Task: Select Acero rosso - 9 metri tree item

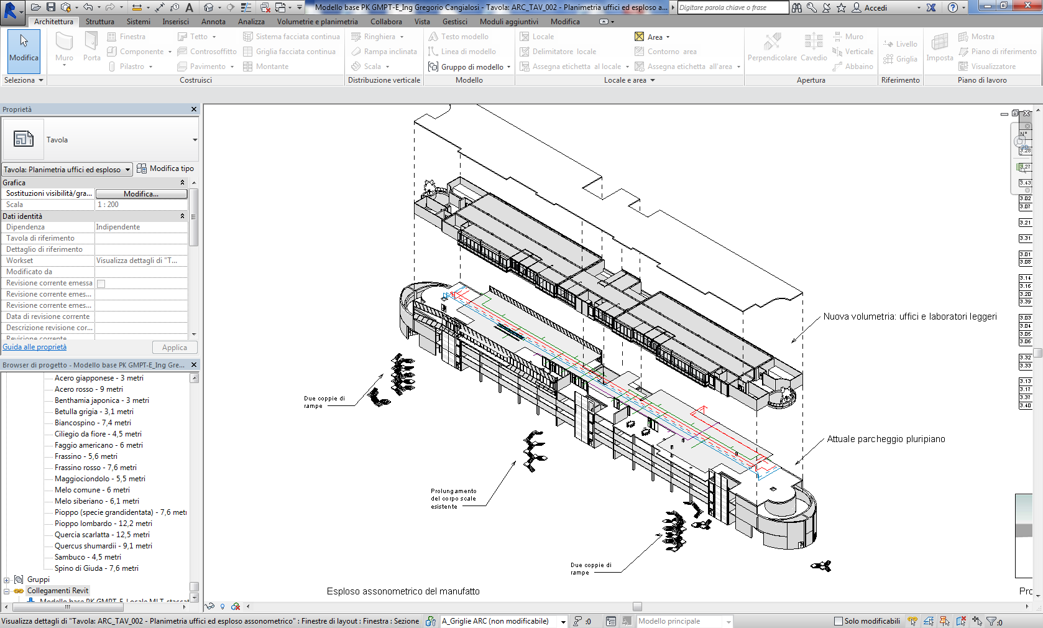Action: 88,389
